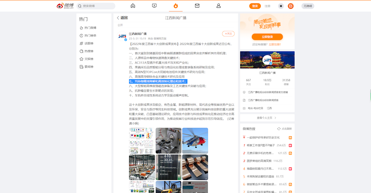Click the orange 登录 button in header
This screenshot has width=371, height=193.
click(255, 6)
